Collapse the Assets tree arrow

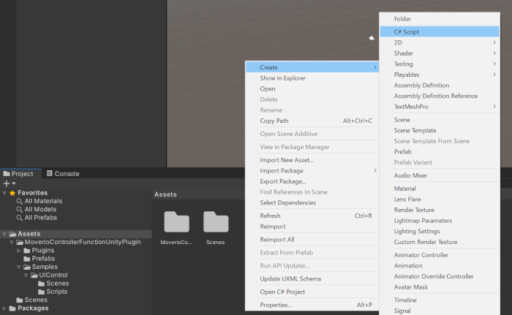point(4,234)
